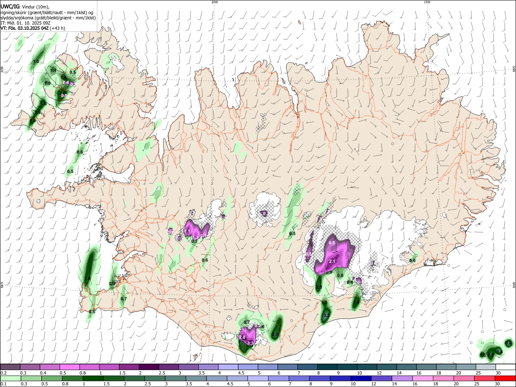Click the UWC/IG title text
The image size is (516, 387).
(10, 6)
